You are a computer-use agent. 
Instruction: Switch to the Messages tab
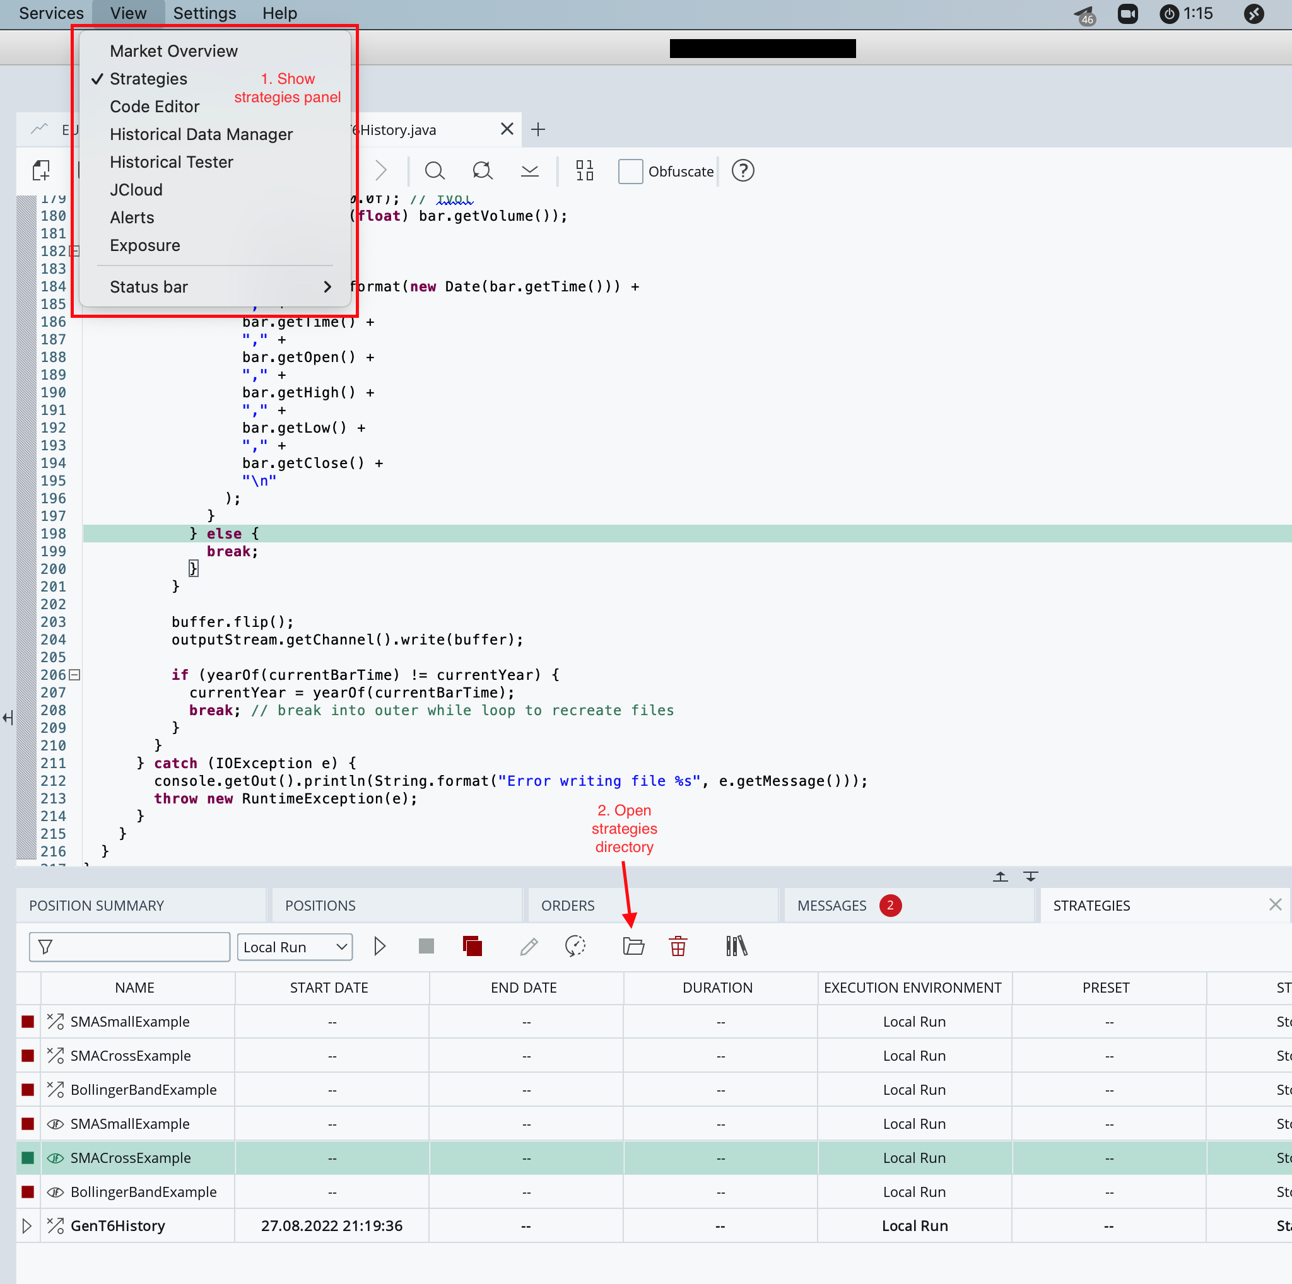point(832,905)
